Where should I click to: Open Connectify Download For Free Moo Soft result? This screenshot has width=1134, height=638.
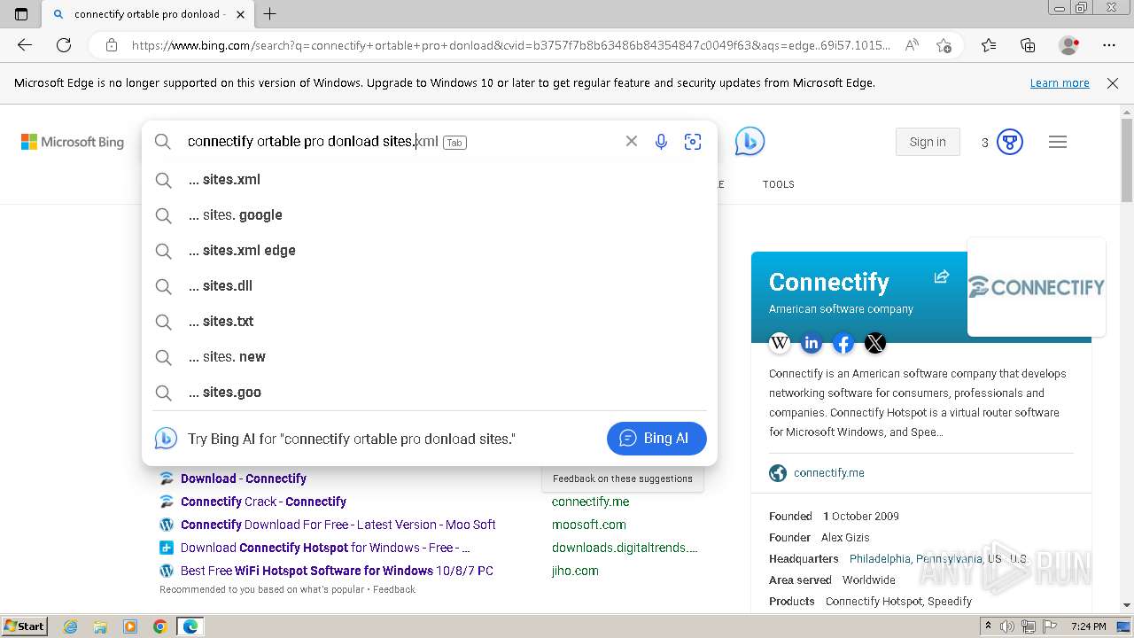click(338, 525)
